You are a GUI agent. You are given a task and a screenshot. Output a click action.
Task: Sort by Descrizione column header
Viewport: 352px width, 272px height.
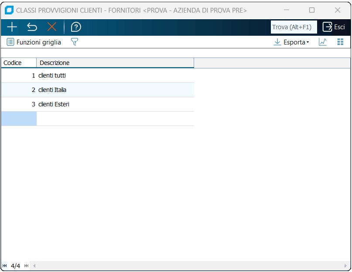tap(115, 63)
